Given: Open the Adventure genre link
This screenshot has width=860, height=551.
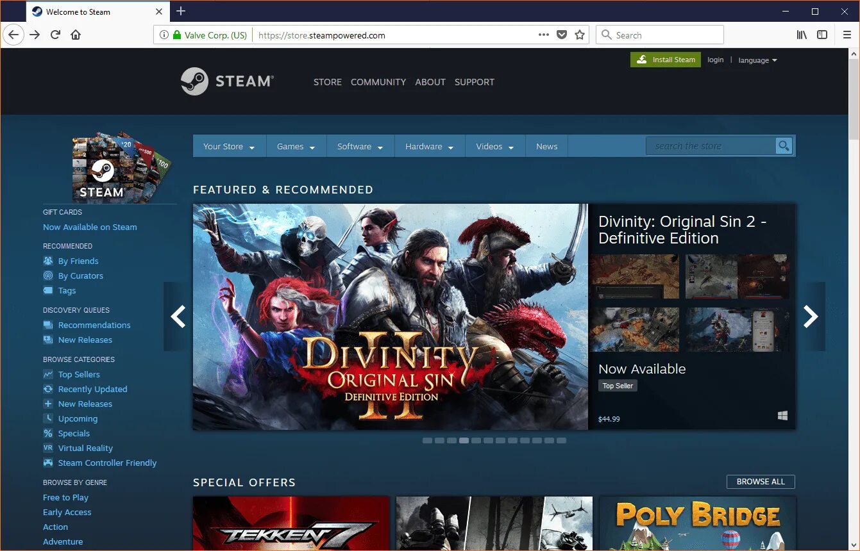Looking at the screenshot, I should click(x=63, y=541).
